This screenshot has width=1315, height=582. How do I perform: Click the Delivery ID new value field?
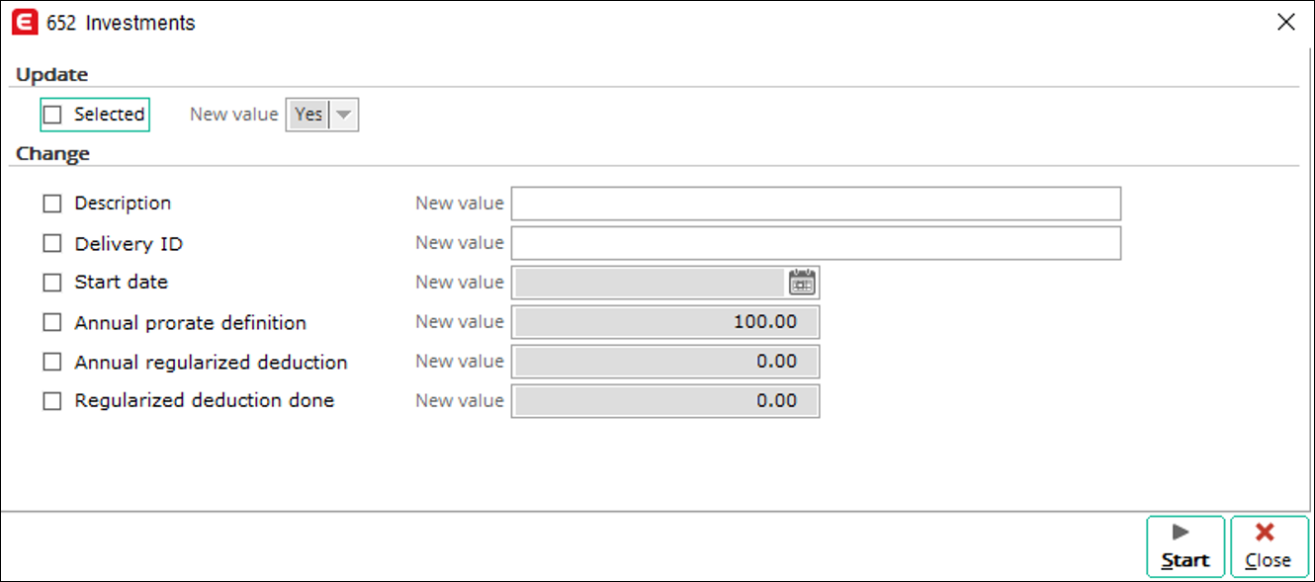pyautogui.click(x=816, y=243)
